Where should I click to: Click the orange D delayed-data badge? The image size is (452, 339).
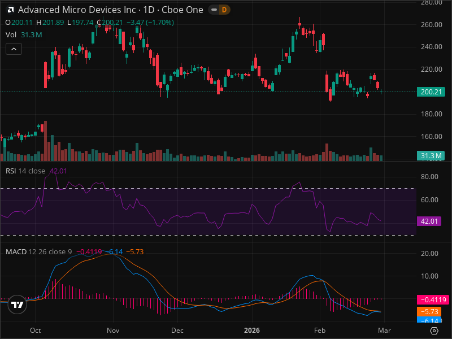[224, 10]
